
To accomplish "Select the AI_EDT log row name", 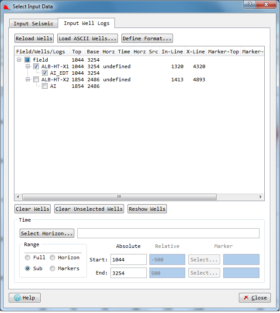I will 59,73.
